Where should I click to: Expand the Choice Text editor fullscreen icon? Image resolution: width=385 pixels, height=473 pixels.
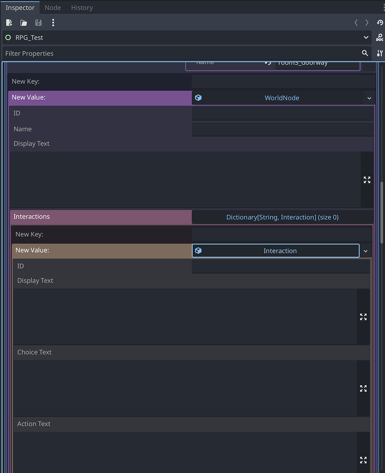pos(363,388)
